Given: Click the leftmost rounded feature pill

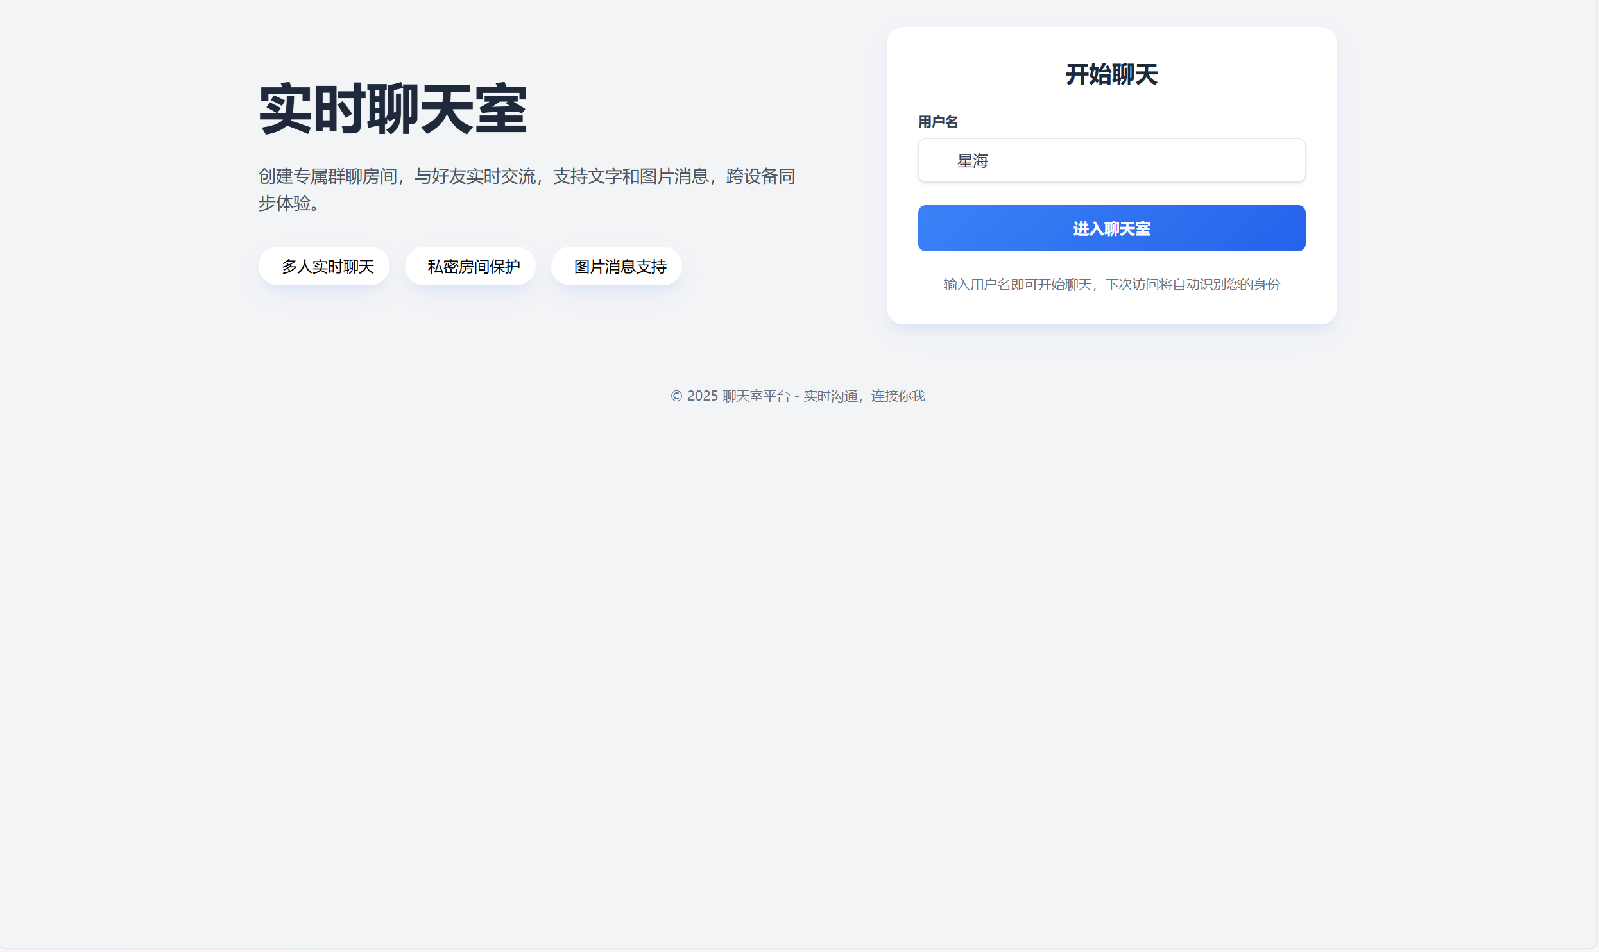Looking at the screenshot, I should pyautogui.click(x=323, y=265).
